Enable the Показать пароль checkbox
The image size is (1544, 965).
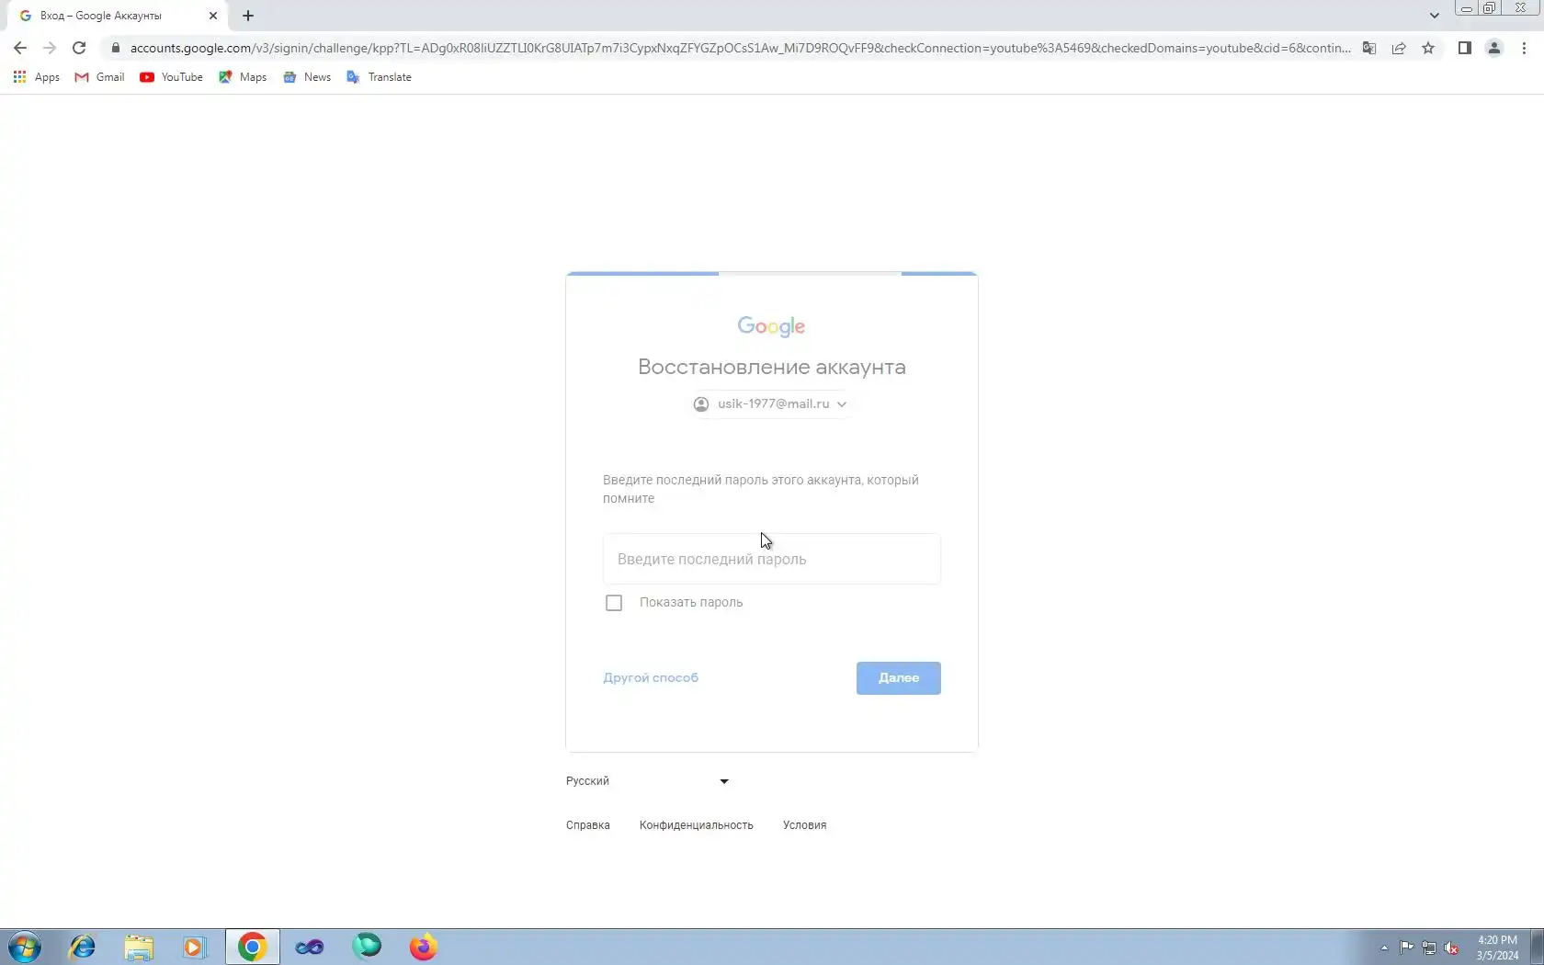(x=614, y=603)
